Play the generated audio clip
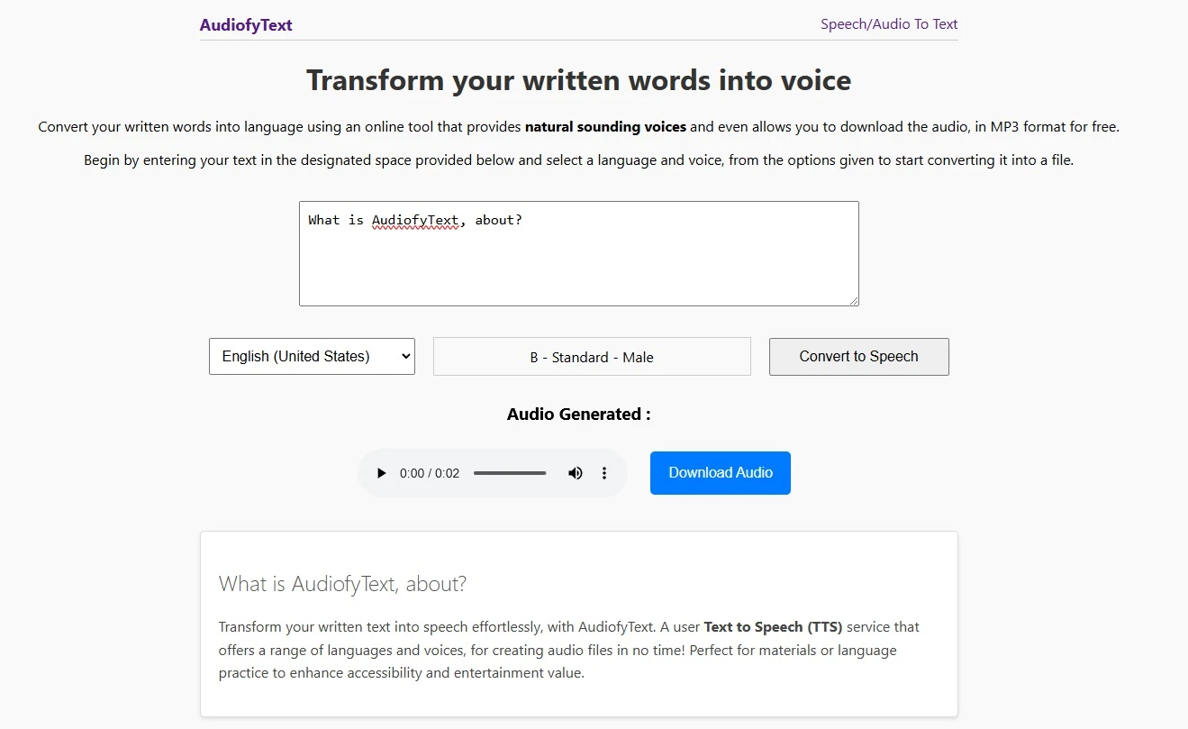Viewport: 1188px width, 729px height. tap(381, 472)
